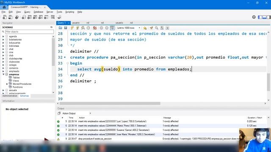This screenshot has height=152, width=271.
Task: Save the script with the floppy disk icon
Action: (66, 28)
